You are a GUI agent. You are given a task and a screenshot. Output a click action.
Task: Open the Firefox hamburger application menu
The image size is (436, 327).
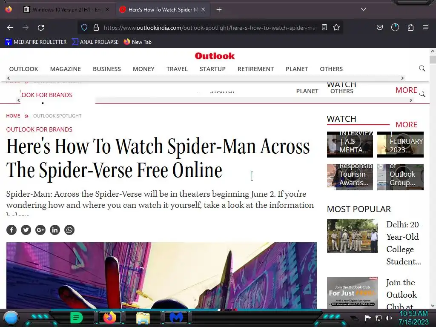(426, 27)
